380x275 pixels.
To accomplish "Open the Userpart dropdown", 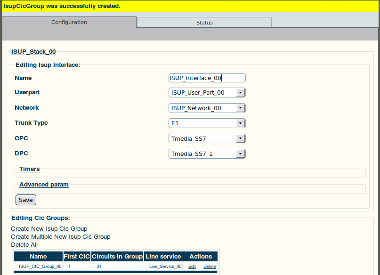I will [x=207, y=93].
